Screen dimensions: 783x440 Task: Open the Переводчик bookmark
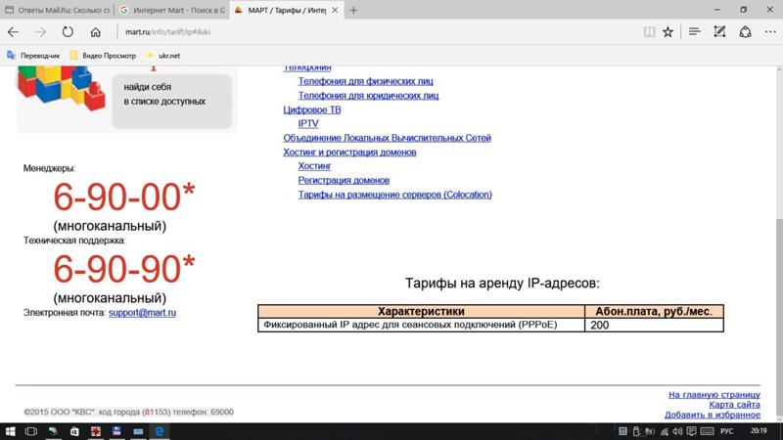click(x=33, y=56)
